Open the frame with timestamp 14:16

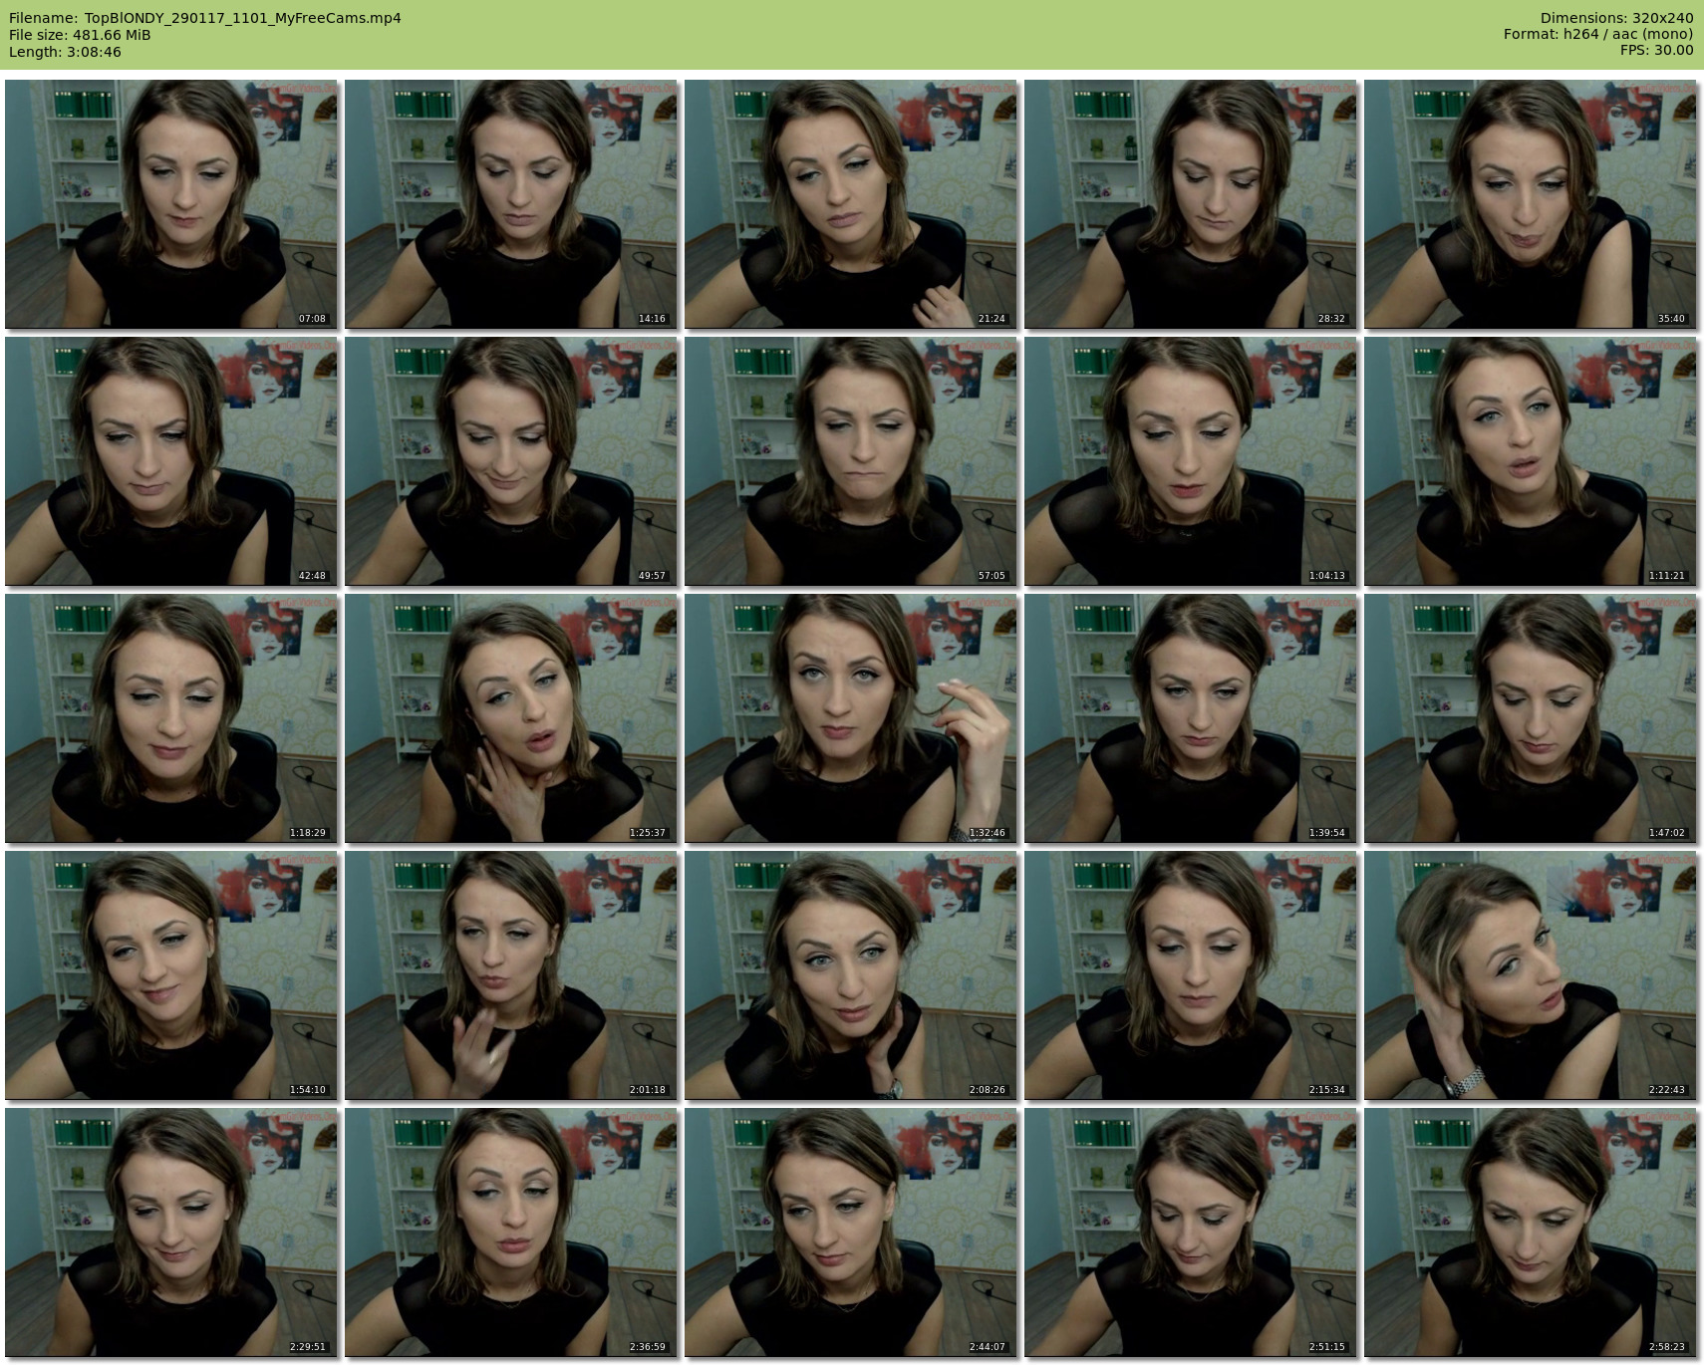coord(511,204)
